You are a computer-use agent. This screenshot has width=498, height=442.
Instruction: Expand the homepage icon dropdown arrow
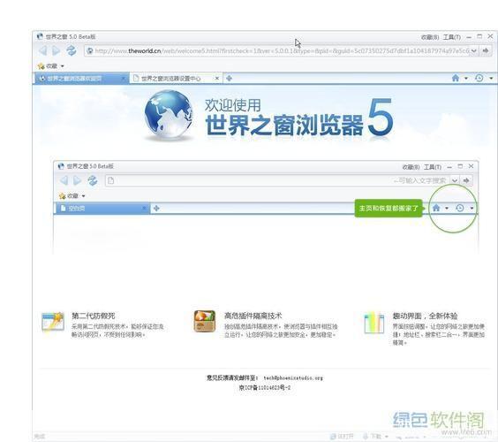tap(466, 78)
